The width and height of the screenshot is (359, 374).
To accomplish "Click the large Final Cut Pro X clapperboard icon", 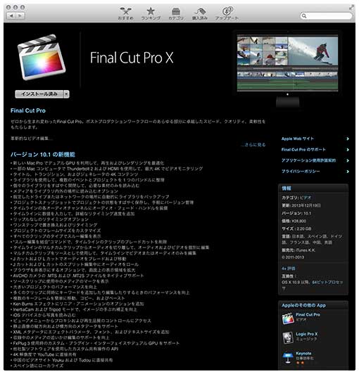I will pos(42,57).
